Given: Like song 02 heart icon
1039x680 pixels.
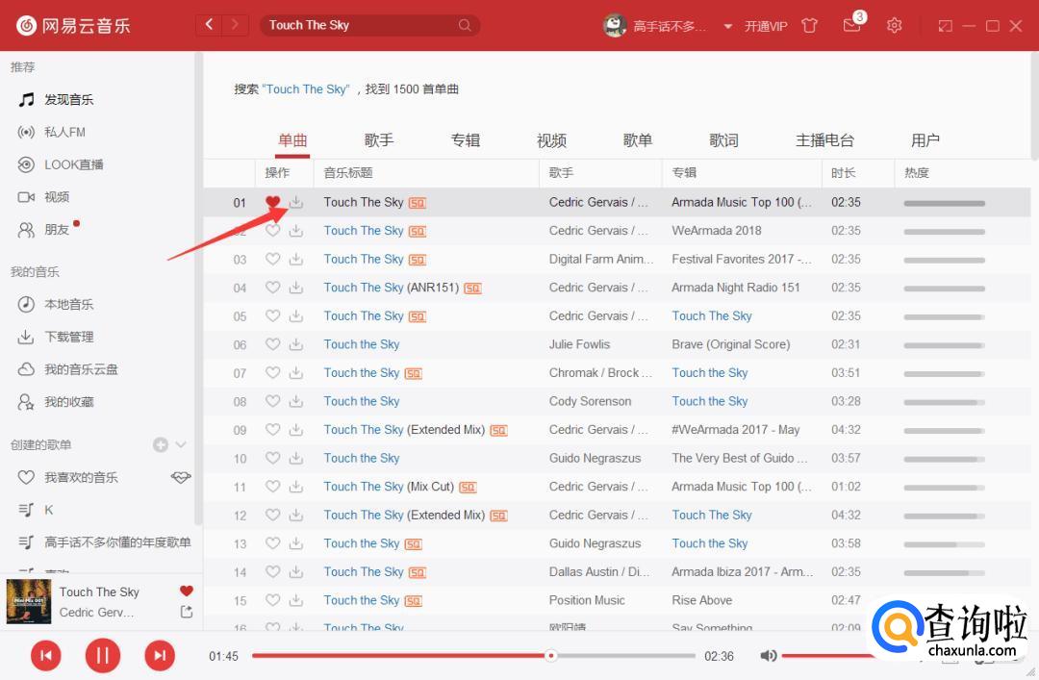Looking at the screenshot, I should pos(272,231).
